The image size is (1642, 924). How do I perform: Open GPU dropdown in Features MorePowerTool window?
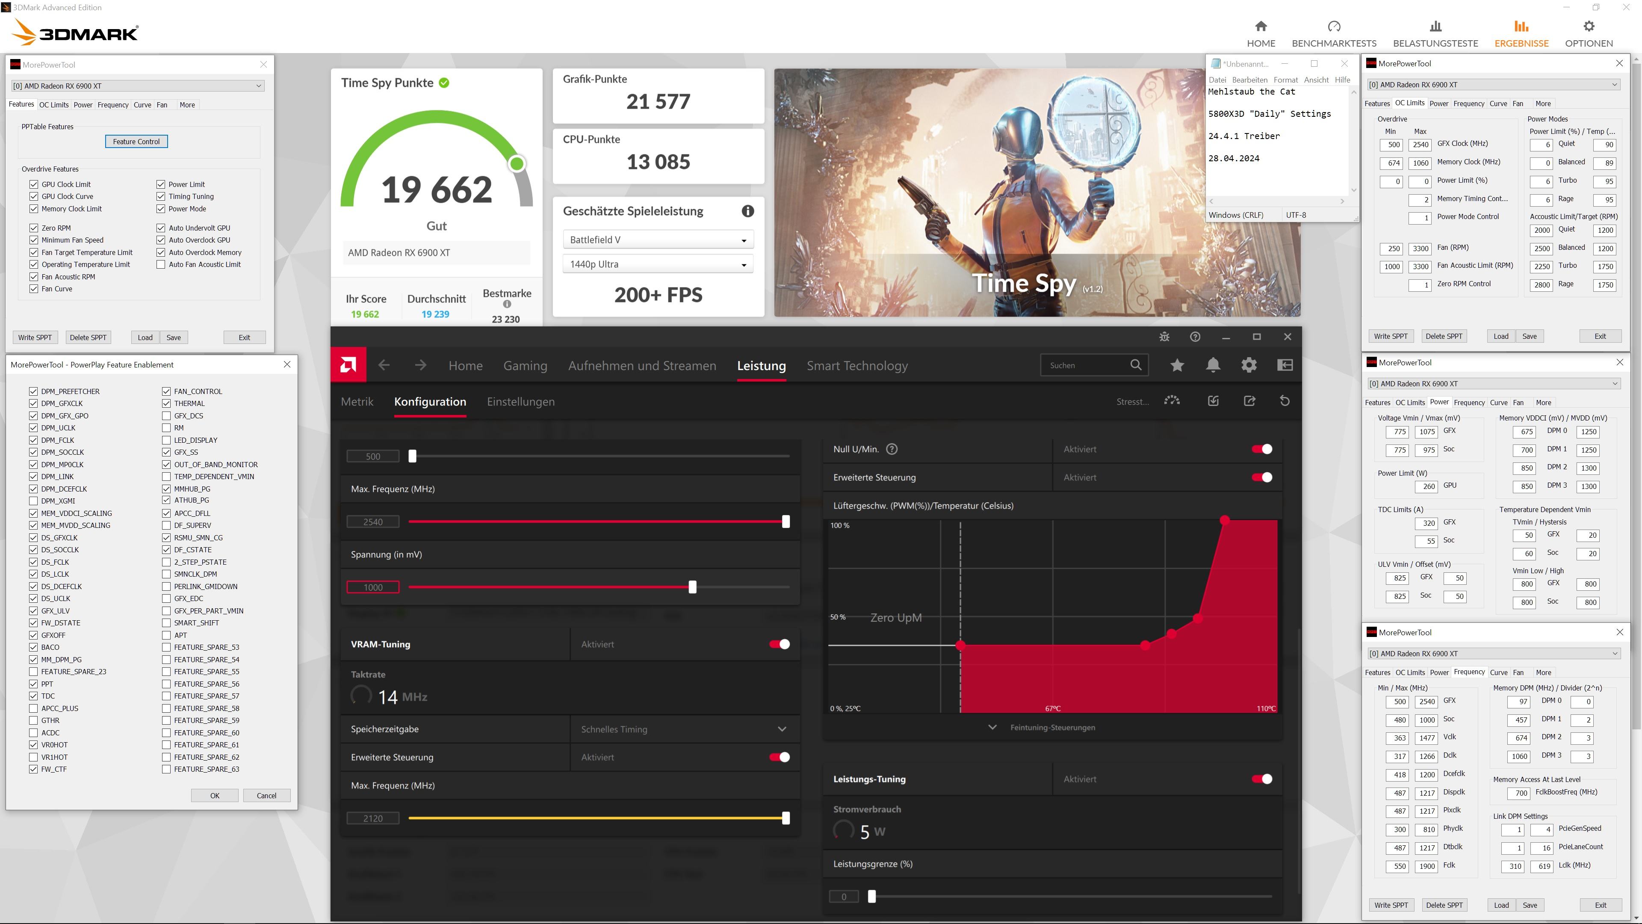tap(138, 86)
